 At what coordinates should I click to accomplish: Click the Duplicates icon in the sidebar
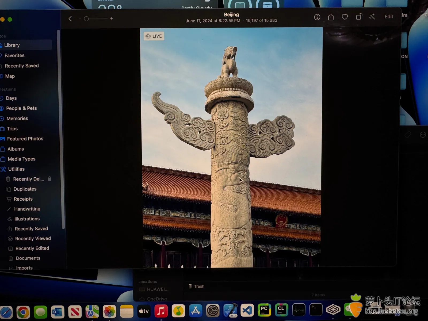tap(9, 189)
